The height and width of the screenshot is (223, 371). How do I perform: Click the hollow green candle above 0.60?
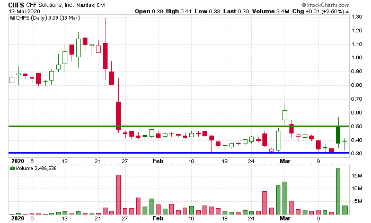pyautogui.click(x=285, y=115)
